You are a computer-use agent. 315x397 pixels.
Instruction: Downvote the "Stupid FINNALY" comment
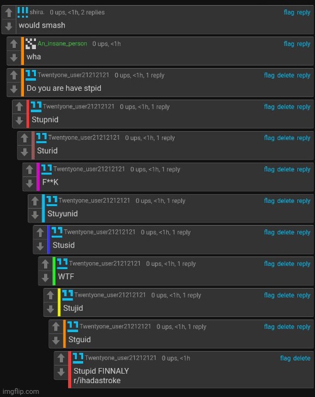point(61,372)
